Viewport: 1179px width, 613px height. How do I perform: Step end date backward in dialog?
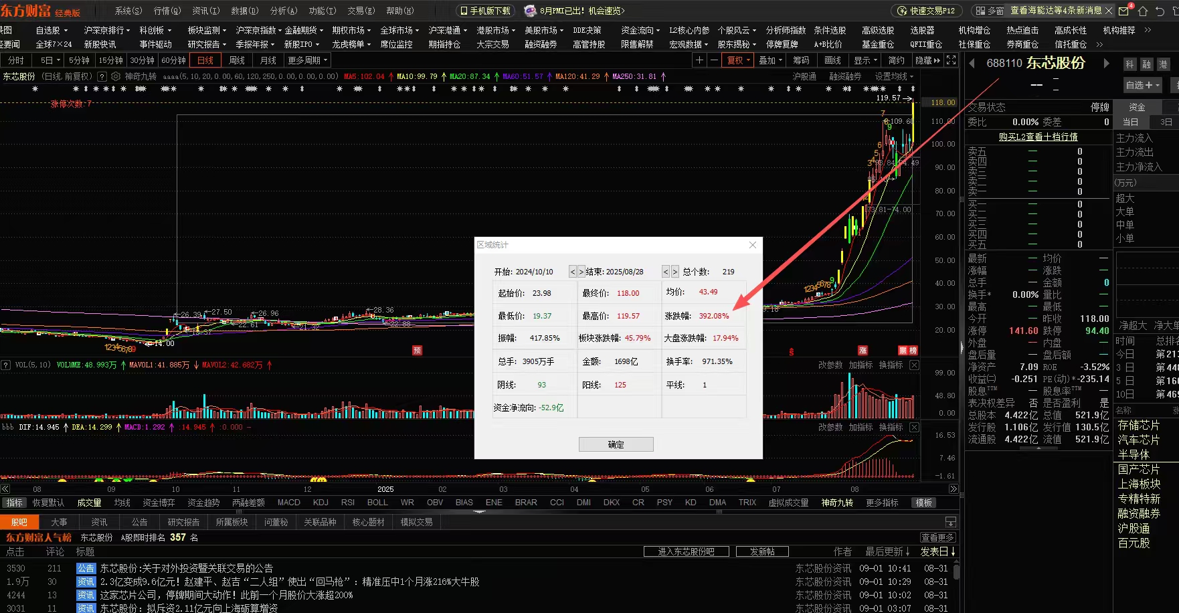click(666, 272)
